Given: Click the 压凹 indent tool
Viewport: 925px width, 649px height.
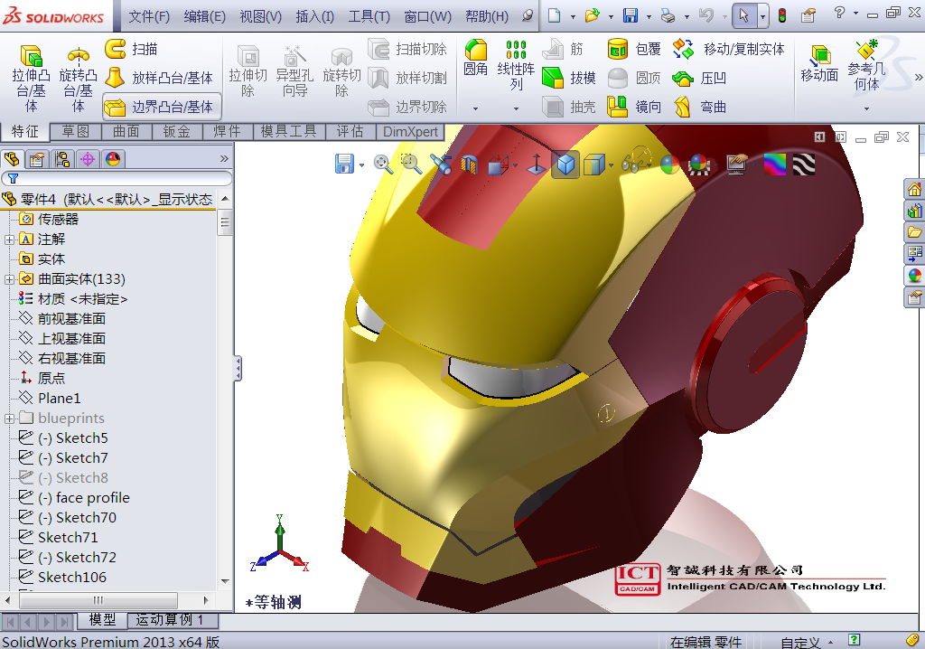Looking at the screenshot, I should coord(699,78).
